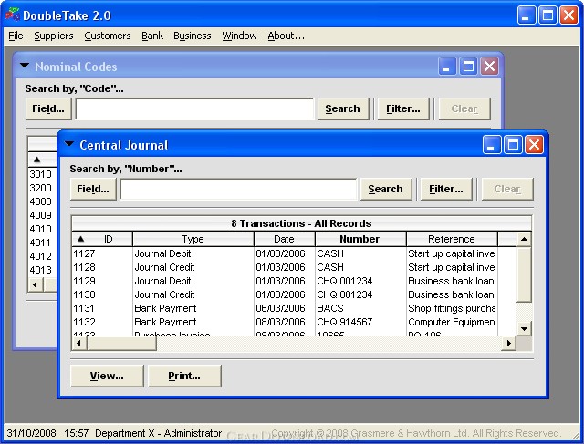Click the Print... button
This screenshot has height=444, width=584.
[184, 376]
